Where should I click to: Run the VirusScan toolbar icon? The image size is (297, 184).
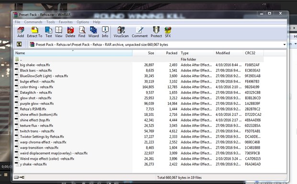click(121, 32)
